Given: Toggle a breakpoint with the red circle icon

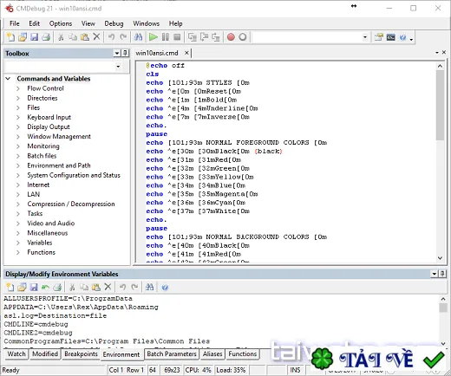Looking at the screenshot, I should click(x=231, y=37).
